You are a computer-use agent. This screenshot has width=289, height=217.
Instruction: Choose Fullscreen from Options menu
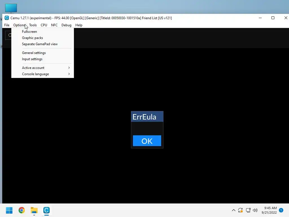coord(43,32)
